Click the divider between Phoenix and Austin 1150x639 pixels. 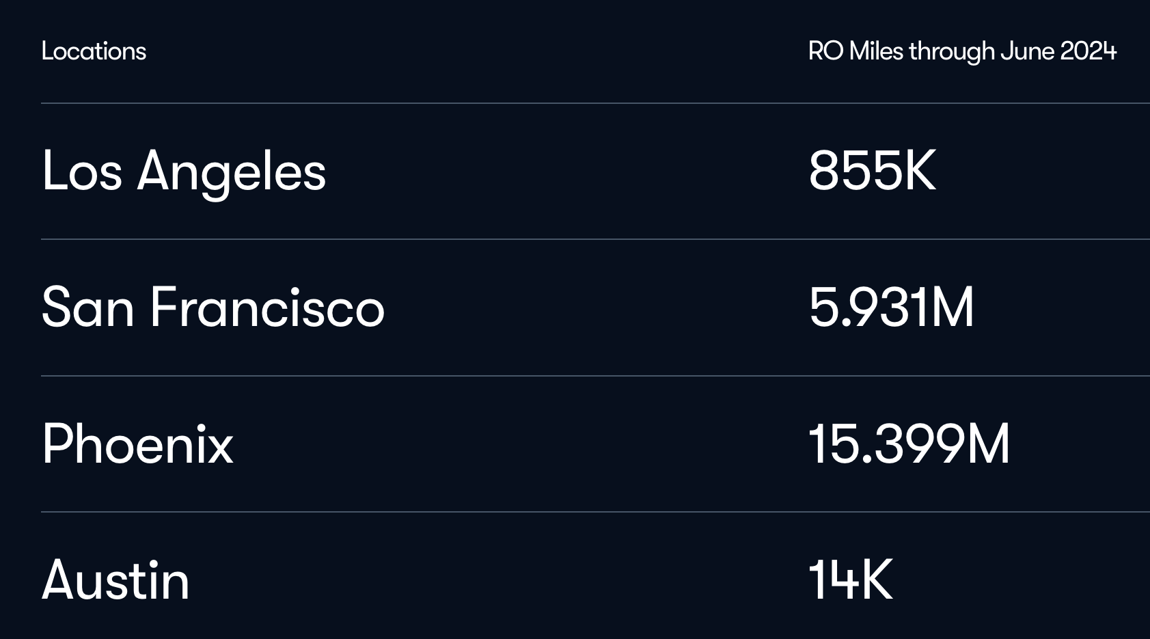click(x=594, y=512)
